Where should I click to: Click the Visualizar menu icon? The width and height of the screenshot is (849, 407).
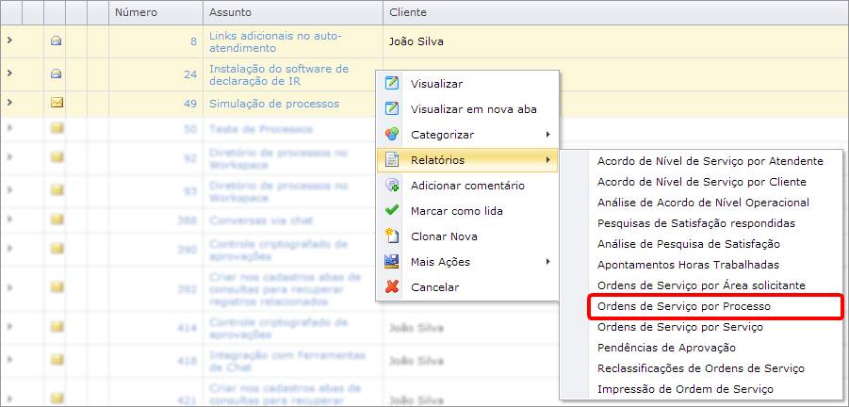(392, 84)
